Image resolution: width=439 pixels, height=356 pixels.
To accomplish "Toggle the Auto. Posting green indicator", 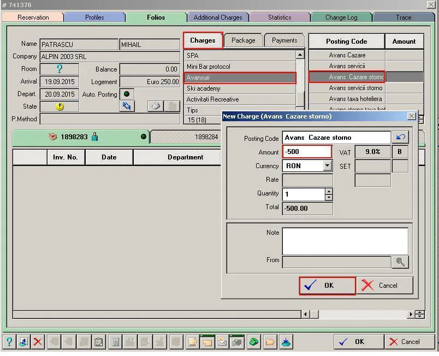I will click(x=127, y=94).
